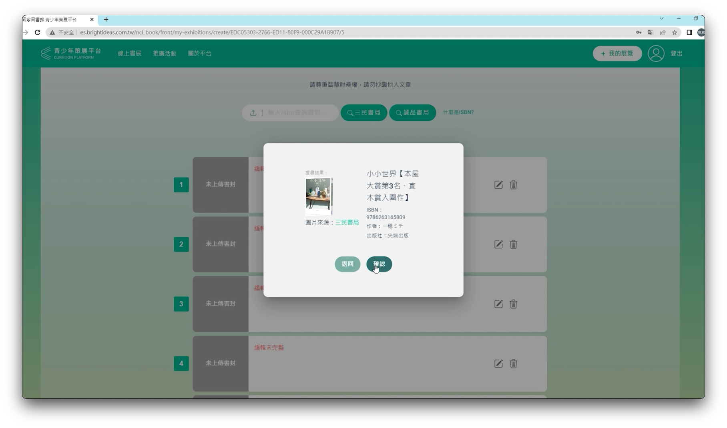Reload the page with refresh icon
This screenshot has height=428, width=727.
[x=37, y=32]
